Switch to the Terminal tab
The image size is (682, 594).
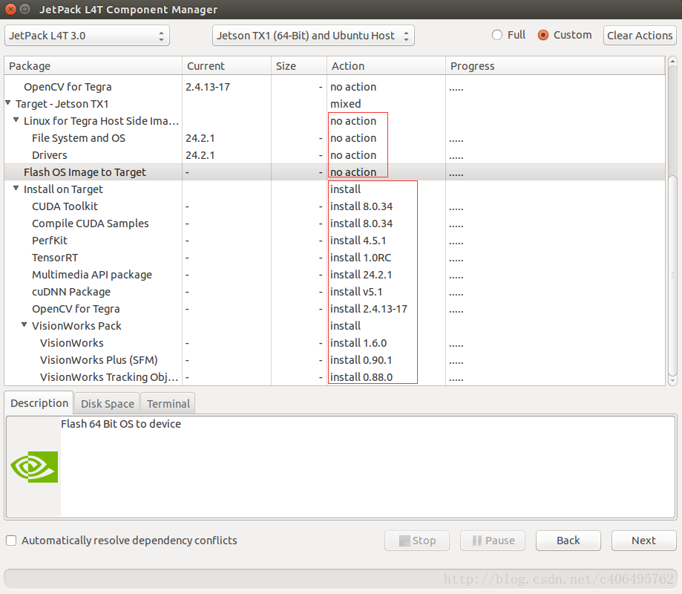168,404
